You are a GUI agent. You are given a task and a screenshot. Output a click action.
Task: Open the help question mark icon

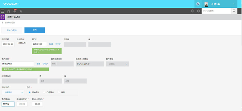(x=199, y=11)
